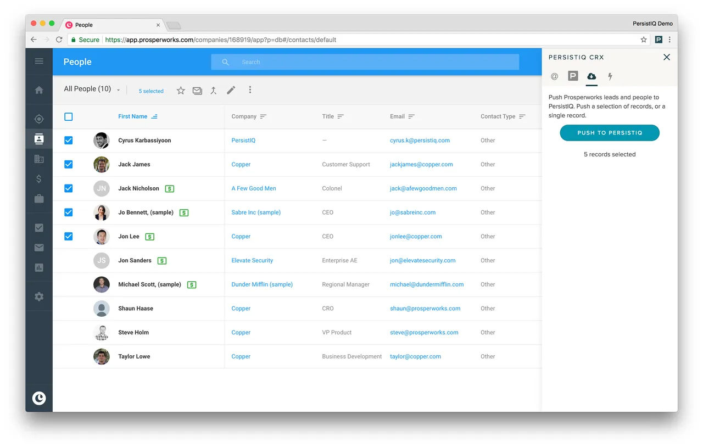Open Taylor Lowe's avatar thumbnail

tap(102, 356)
